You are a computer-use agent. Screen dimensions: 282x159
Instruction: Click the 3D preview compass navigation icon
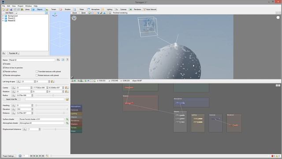[74, 18]
